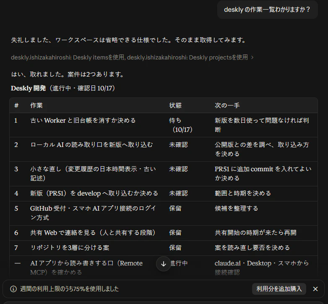
Task: Click '週間の利用上限のうち75%を使用しました' message
Action: coord(70,289)
